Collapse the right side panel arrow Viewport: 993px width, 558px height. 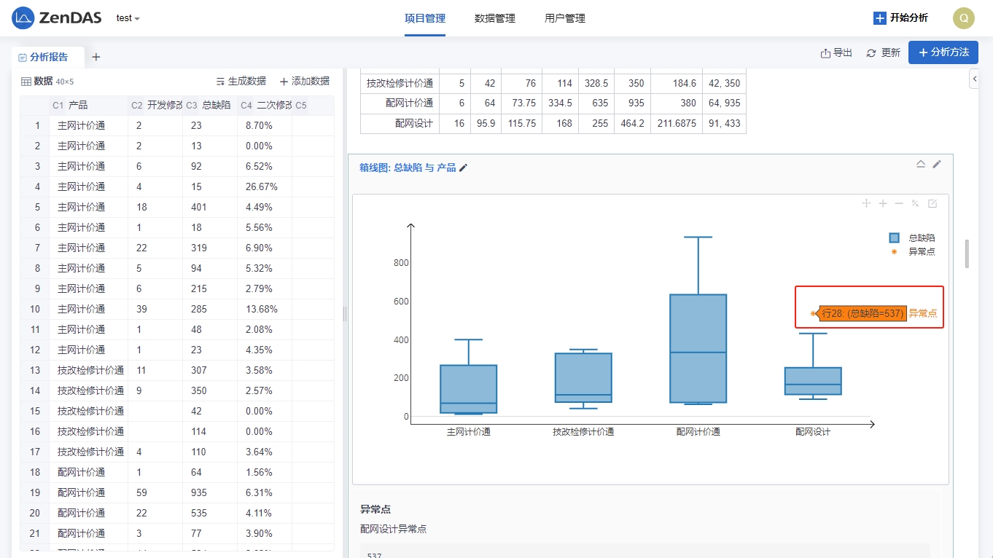(x=974, y=78)
